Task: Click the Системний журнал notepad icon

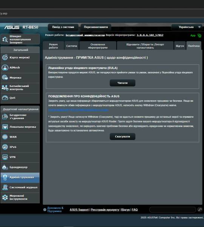Action: [5, 187]
